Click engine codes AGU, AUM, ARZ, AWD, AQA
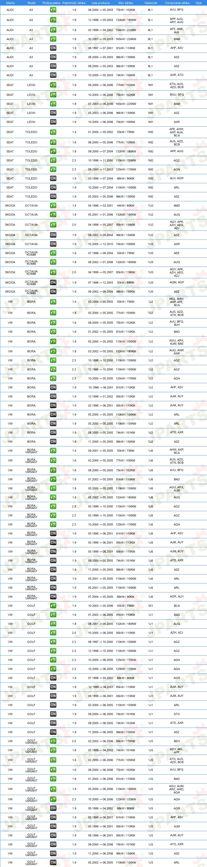Viewport: 207px width, 867px height. (177, 789)
